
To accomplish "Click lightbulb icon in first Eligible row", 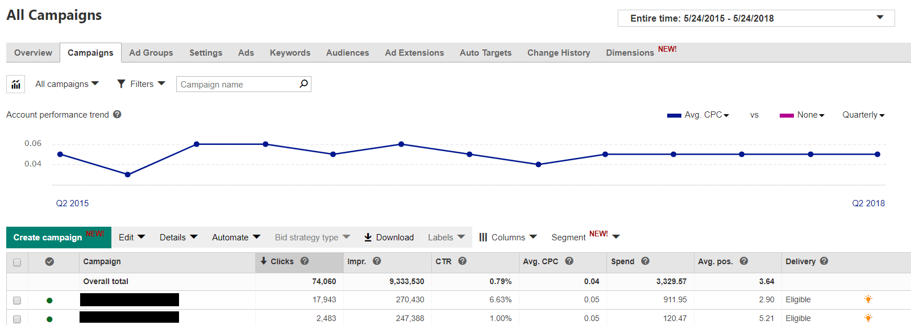I will 868,299.
